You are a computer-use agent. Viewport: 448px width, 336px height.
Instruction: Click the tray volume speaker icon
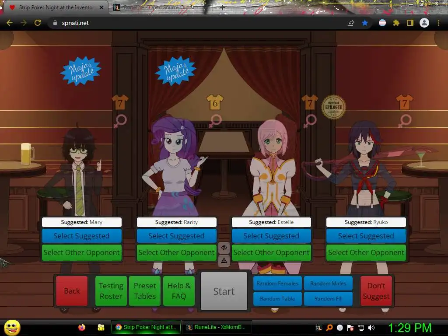(x=371, y=328)
